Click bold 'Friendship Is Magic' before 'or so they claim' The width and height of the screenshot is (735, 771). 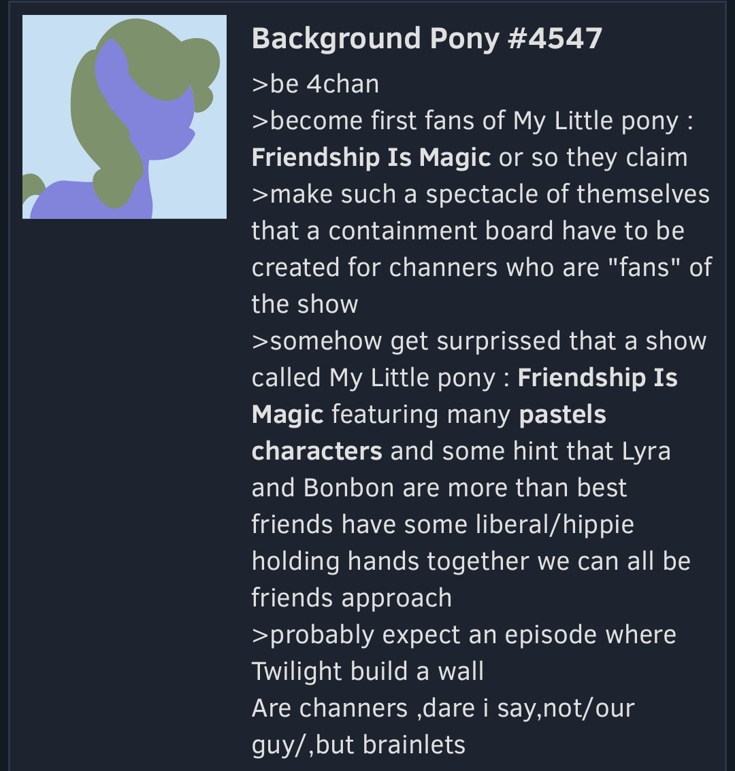pos(371,157)
